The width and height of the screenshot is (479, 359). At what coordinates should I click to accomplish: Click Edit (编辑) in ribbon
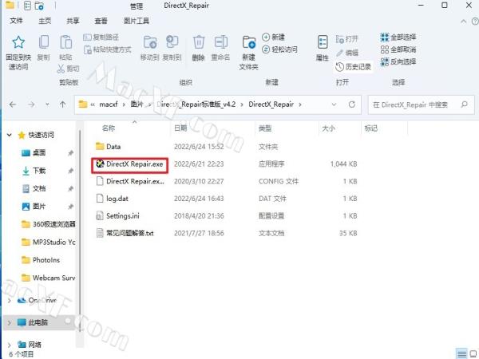coord(347,53)
